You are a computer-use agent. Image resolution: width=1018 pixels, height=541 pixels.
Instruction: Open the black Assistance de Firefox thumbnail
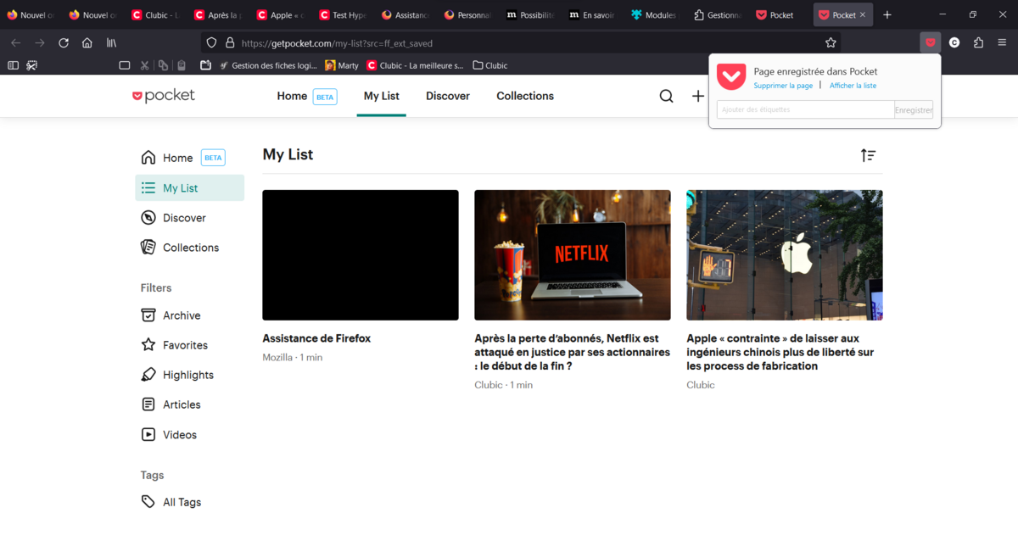[x=361, y=255]
